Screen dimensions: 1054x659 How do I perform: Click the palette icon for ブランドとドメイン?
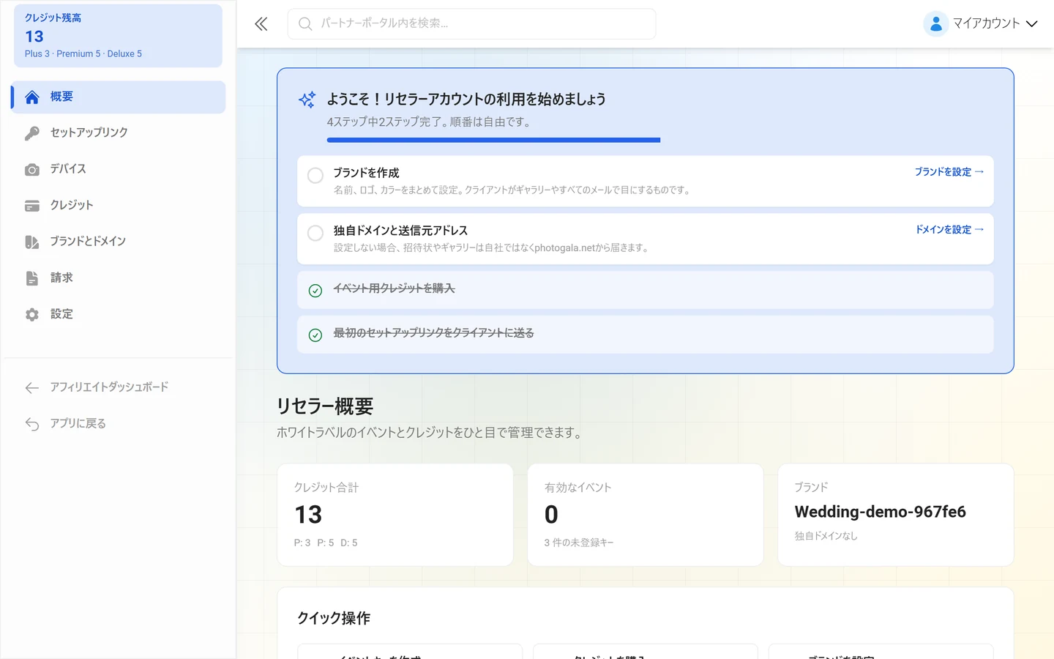32,242
